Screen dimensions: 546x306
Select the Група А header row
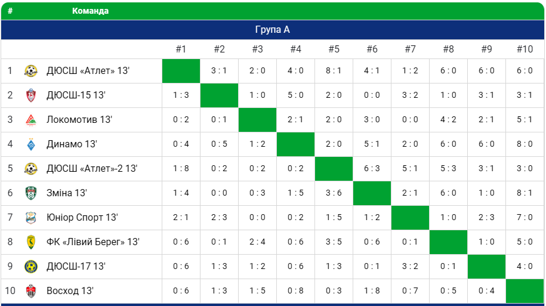coord(273,30)
